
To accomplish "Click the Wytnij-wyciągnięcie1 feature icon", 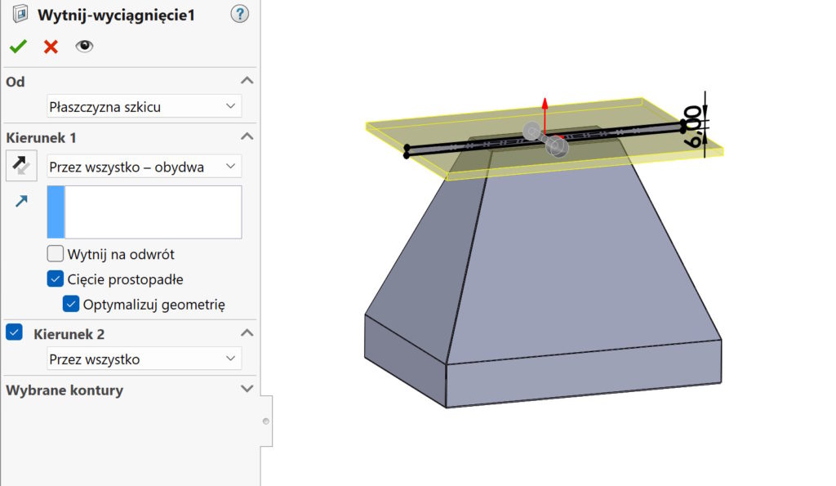I will point(20,14).
